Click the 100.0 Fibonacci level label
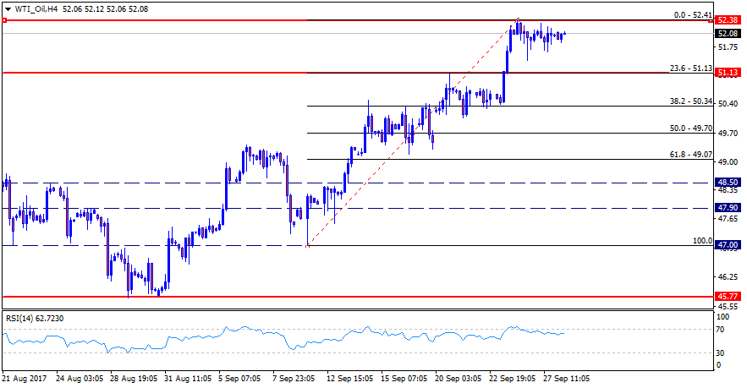Viewport: 747px width, 388px height. (703, 240)
